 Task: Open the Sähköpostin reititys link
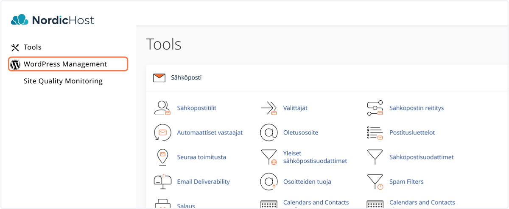[417, 108]
